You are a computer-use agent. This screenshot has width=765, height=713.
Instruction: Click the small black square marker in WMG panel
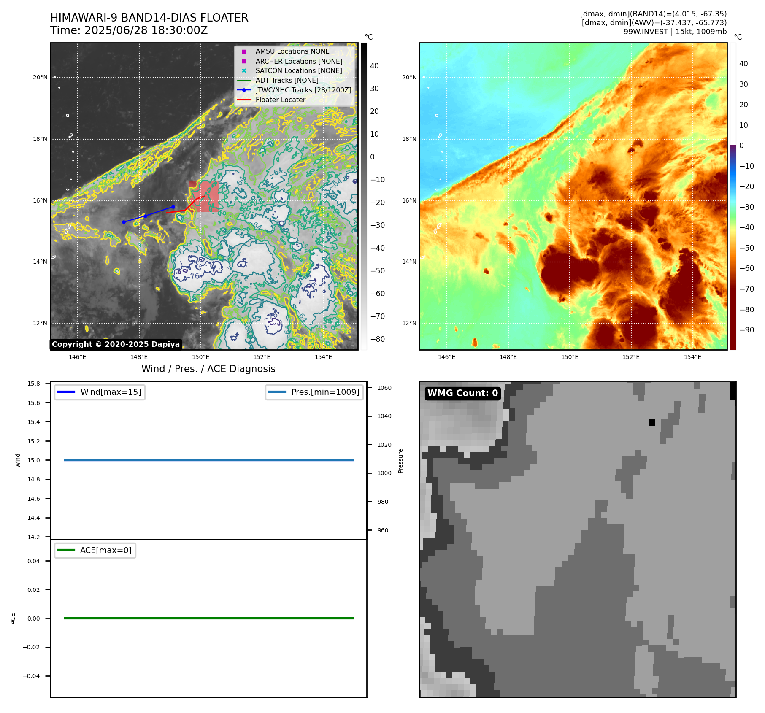coord(652,422)
